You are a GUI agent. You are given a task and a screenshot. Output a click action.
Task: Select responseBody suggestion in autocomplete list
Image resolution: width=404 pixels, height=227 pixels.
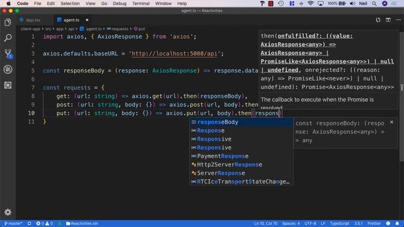[x=241, y=122]
